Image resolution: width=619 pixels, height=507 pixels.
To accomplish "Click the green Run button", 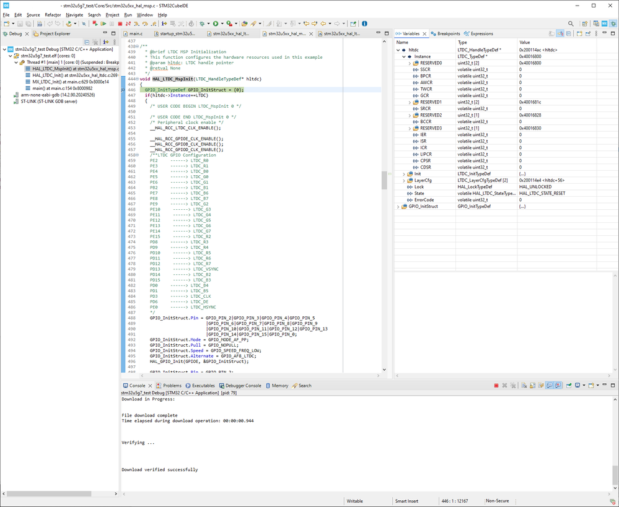I will pyautogui.click(x=216, y=24).
